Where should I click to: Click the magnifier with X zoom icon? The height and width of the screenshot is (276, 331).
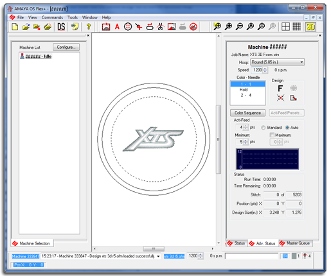pos(261,27)
